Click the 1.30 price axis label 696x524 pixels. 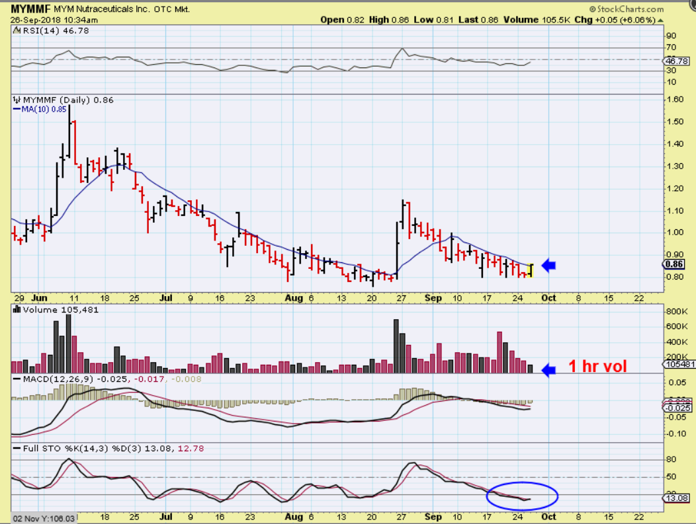tap(675, 167)
